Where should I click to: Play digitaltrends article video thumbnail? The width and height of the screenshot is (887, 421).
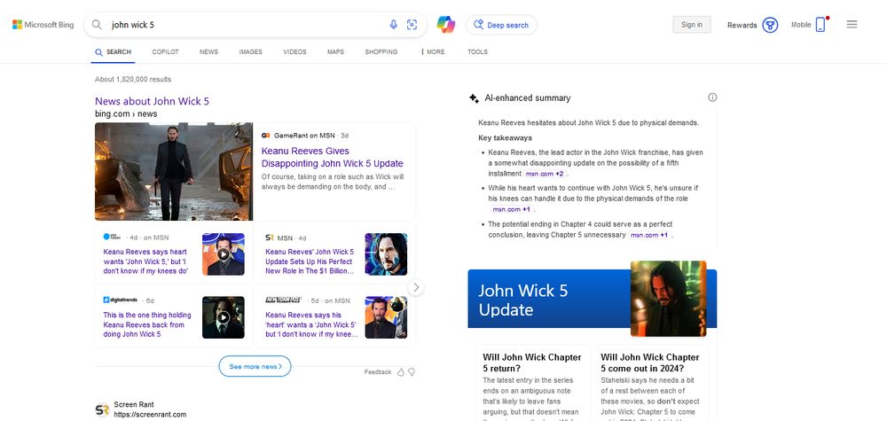click(224, 317)
